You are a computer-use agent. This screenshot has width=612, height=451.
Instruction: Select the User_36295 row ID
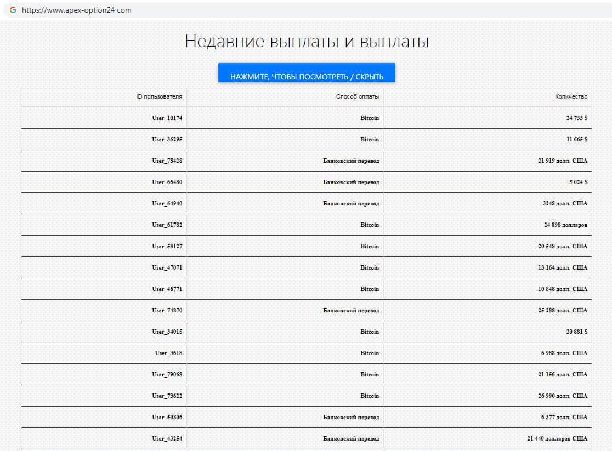pyautogui.click(x=167, y=140)
